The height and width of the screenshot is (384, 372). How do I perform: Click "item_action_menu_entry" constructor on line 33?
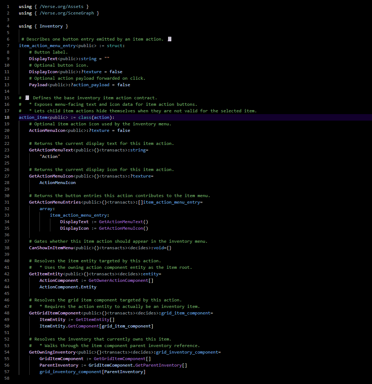[78, 215]
